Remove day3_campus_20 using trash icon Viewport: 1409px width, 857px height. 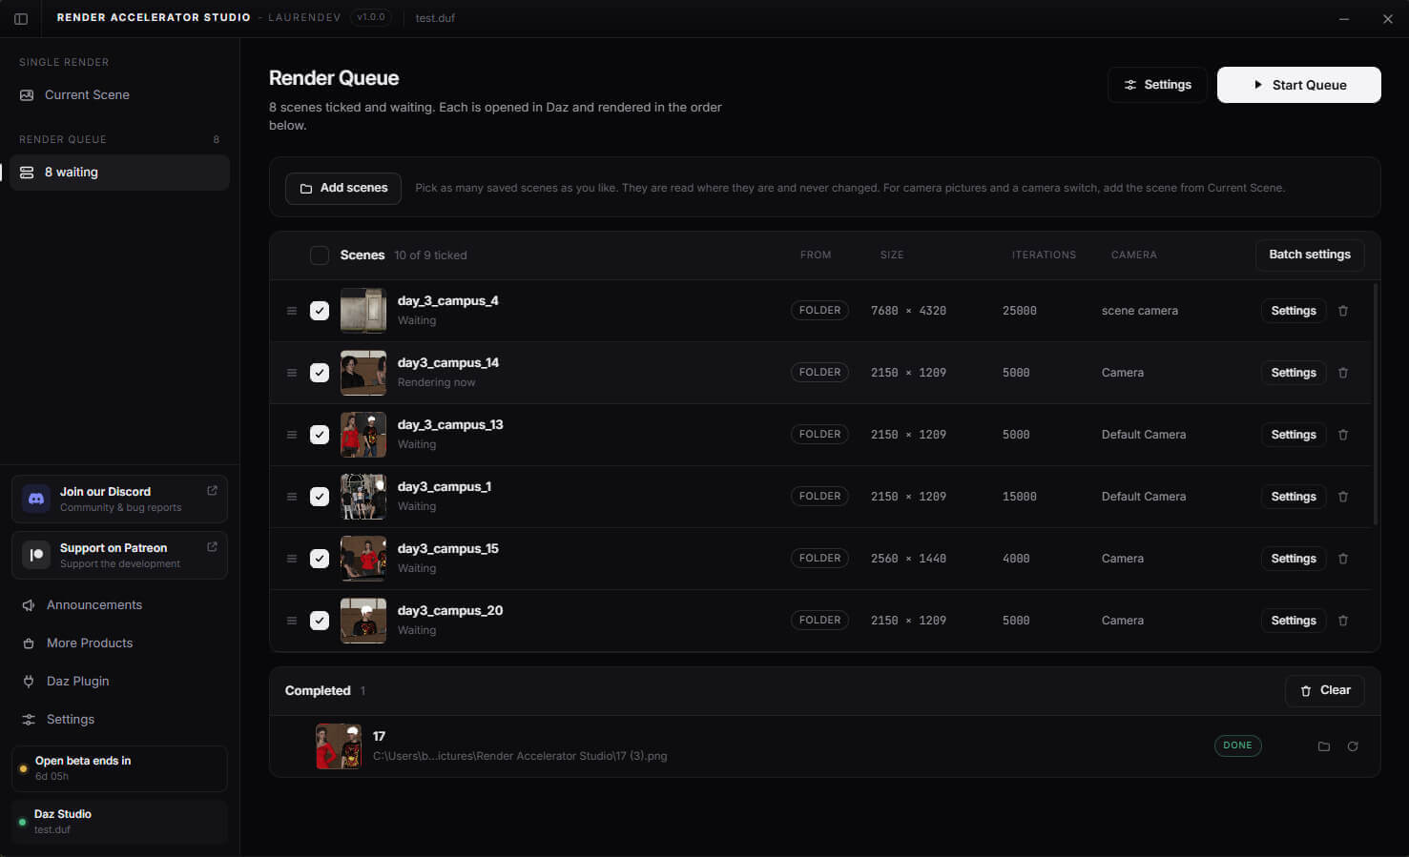click(1343, 621)
